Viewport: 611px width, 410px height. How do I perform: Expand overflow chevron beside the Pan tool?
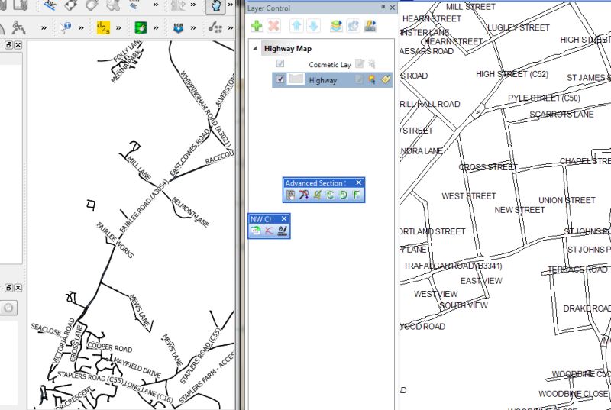tap(231, 5)
